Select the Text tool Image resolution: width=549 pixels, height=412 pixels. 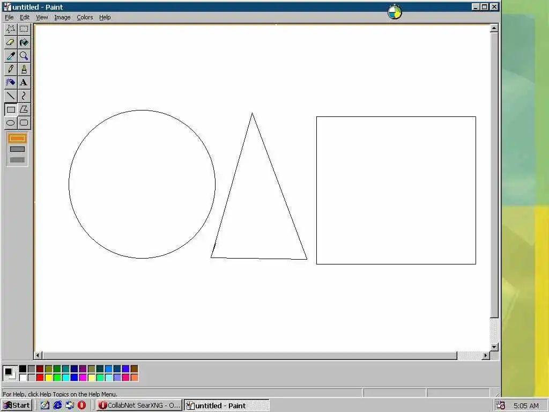24,82
